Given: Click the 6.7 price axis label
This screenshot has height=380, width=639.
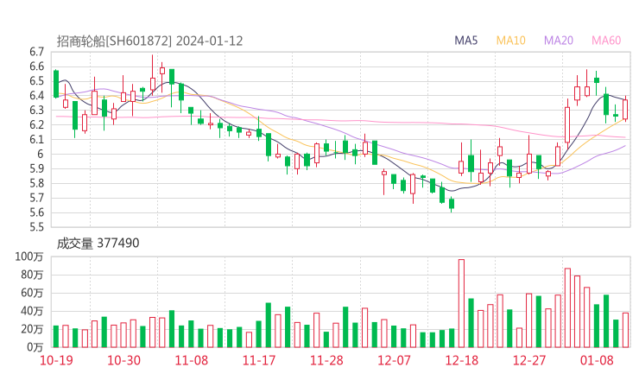Looking at the screenshot, I should 36,52.
